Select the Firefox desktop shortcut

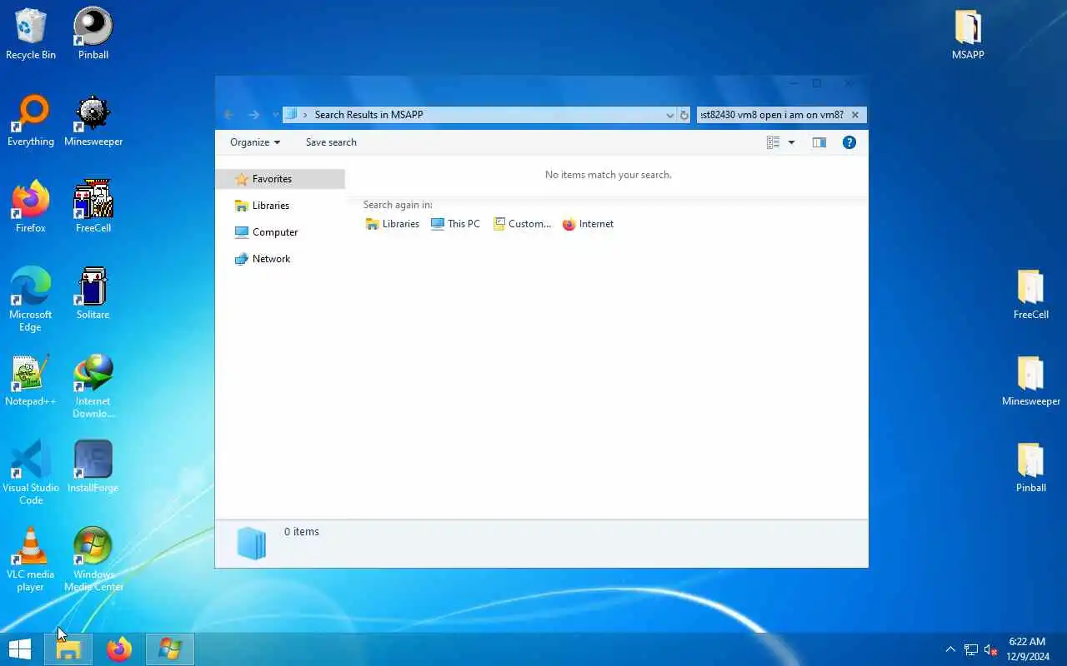point(31,207)
